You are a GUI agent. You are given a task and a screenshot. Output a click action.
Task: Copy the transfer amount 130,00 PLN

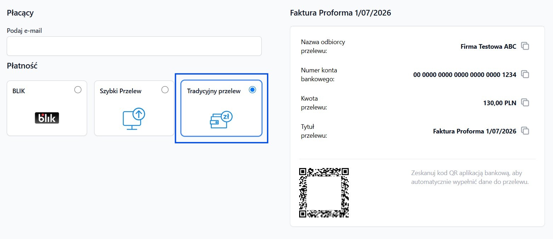(525, 103)
